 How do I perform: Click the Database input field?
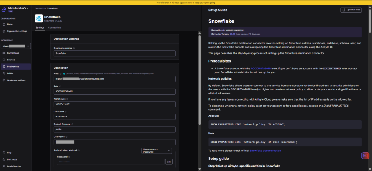click(115, 117)
